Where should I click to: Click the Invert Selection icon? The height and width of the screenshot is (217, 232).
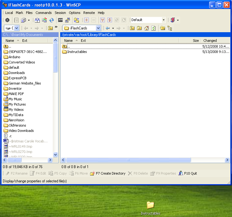[110, 20]
